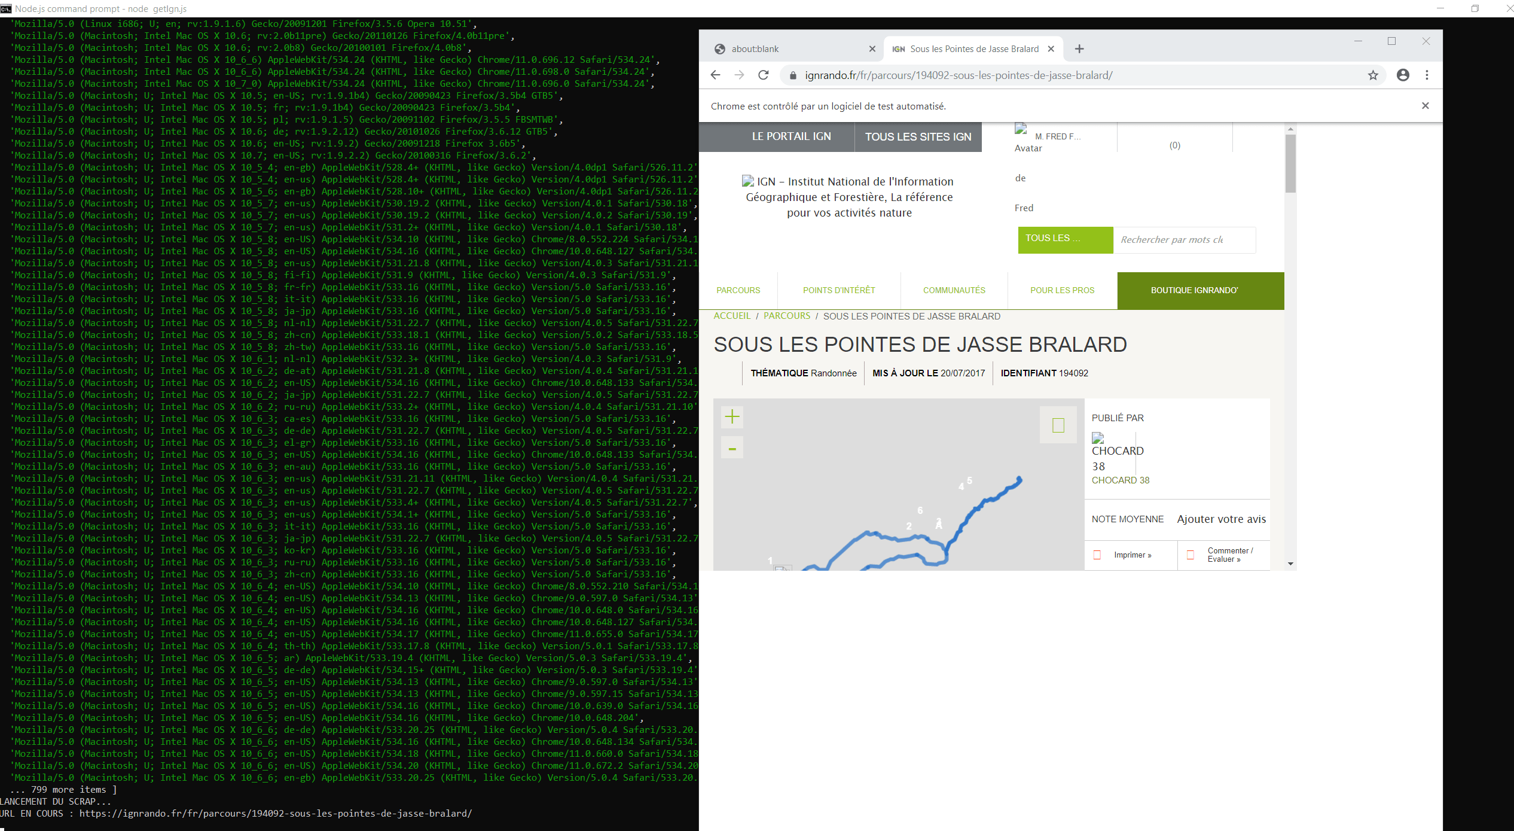Select the Sous les Pointes de Jasse Bralard tab
Image resolution: width=1514 pixels, height=831 pixels.
[973, 49]
